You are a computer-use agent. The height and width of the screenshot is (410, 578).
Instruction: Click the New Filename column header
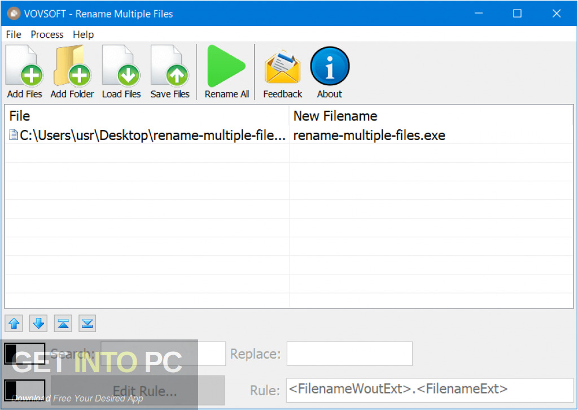tap(431, 116)
